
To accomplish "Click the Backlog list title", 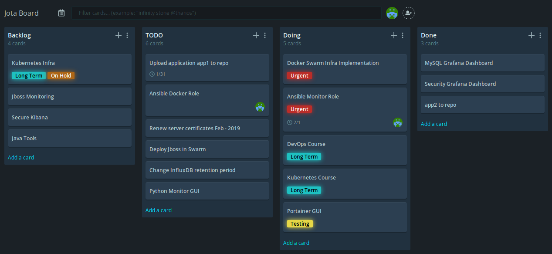I will click(x=19, y=35).
